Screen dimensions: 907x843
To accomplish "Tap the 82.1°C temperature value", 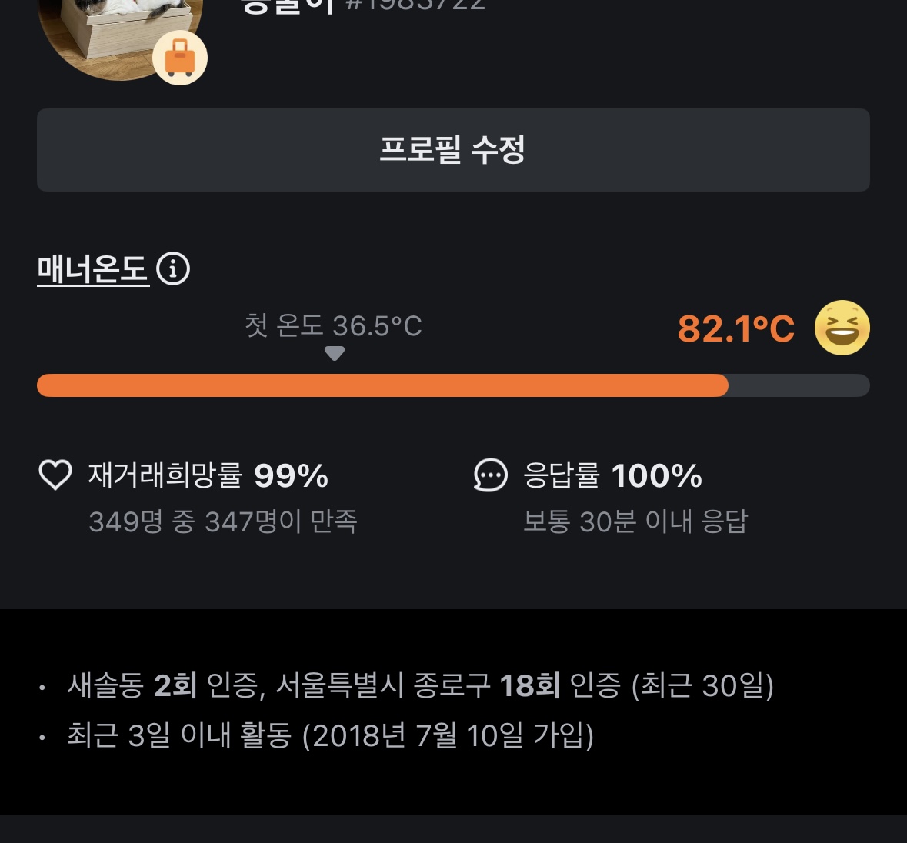I will coord(735,328).
